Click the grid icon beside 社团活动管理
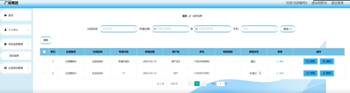Screen dimensions: 350x93 pyautogui.click(x=6, y=68)
